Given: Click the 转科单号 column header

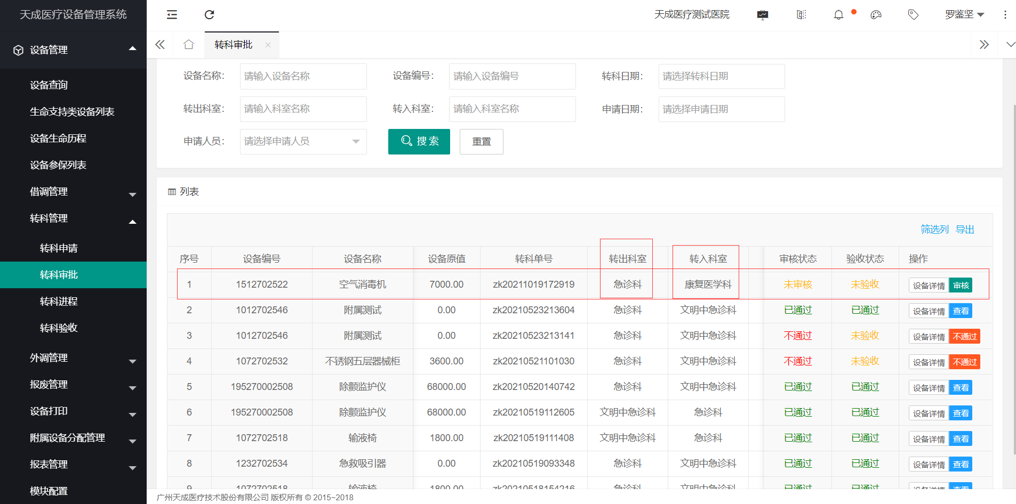Looking at the screenshot, I should click(534, 259).
